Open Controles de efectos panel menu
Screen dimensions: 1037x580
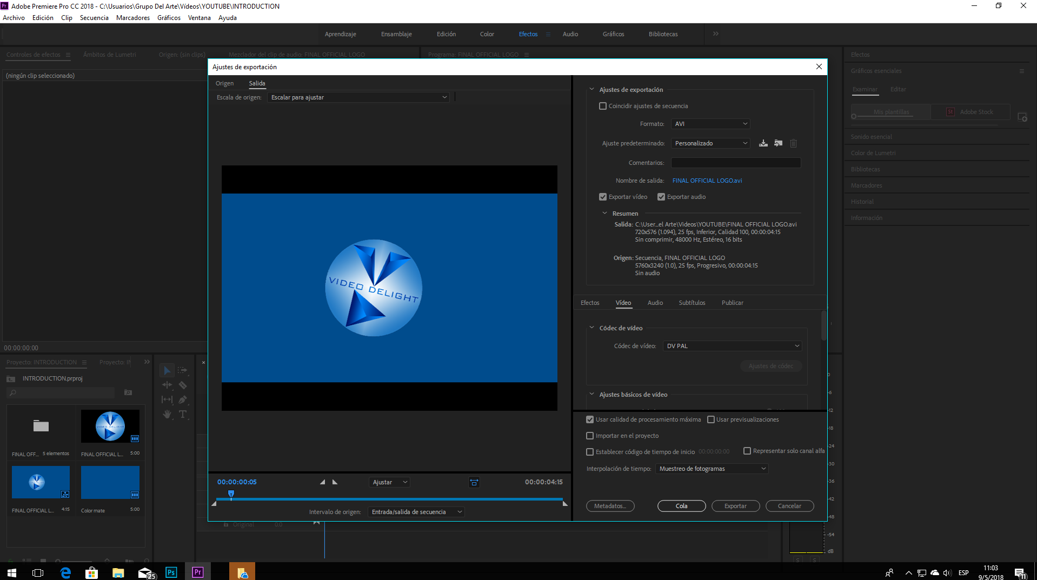coord(68,55)
